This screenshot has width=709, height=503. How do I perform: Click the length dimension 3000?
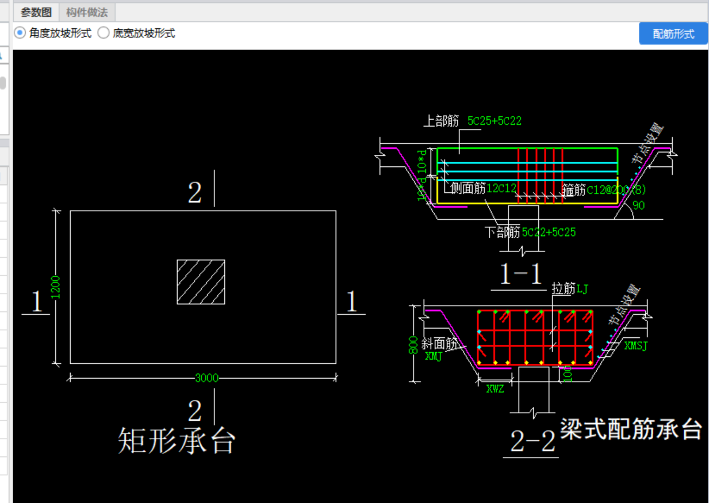click(206, 378)
